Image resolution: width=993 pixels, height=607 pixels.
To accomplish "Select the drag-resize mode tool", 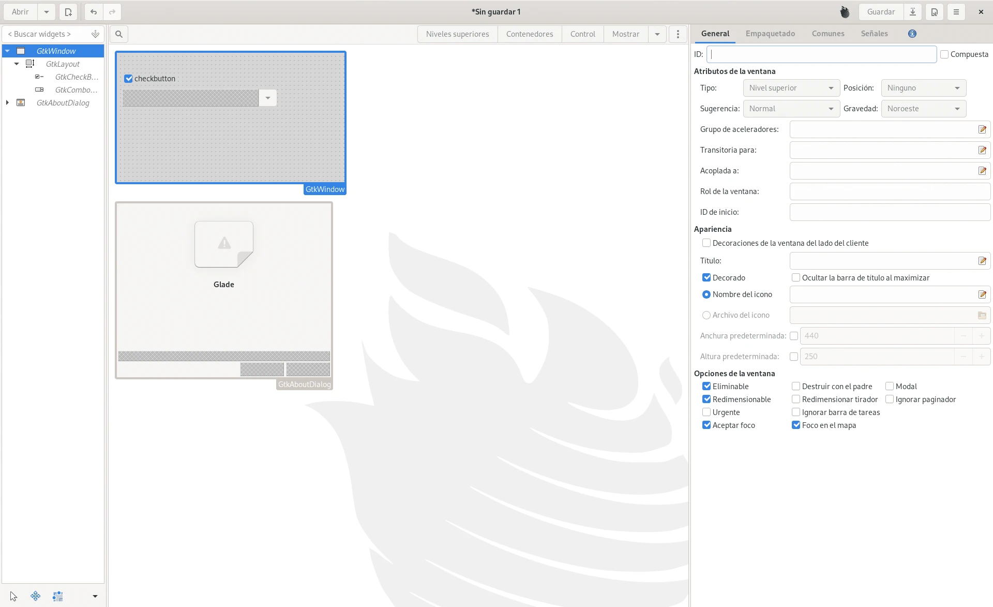I will (x=36, y=596).
